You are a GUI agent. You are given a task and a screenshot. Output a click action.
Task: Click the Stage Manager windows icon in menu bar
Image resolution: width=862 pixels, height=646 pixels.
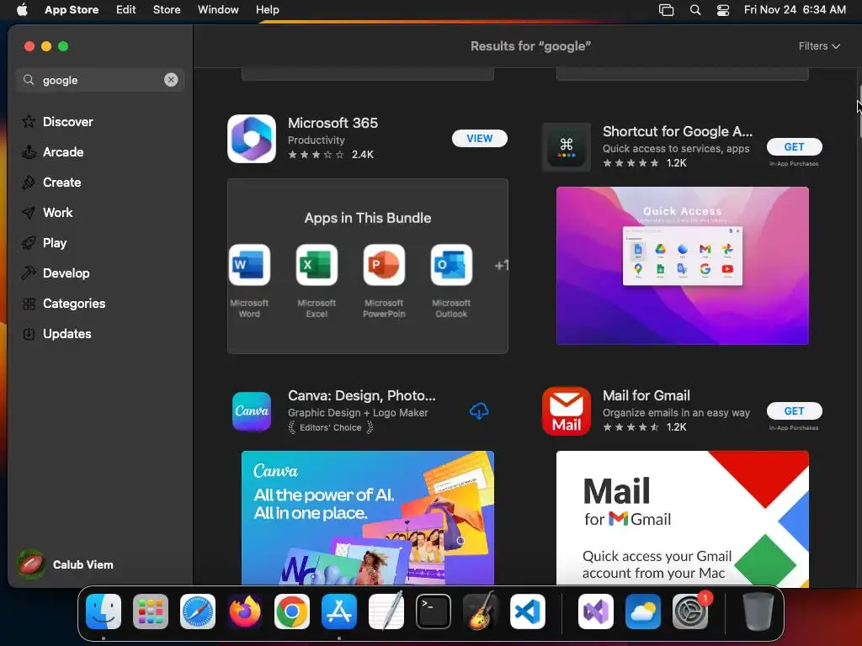coord(666,10)
